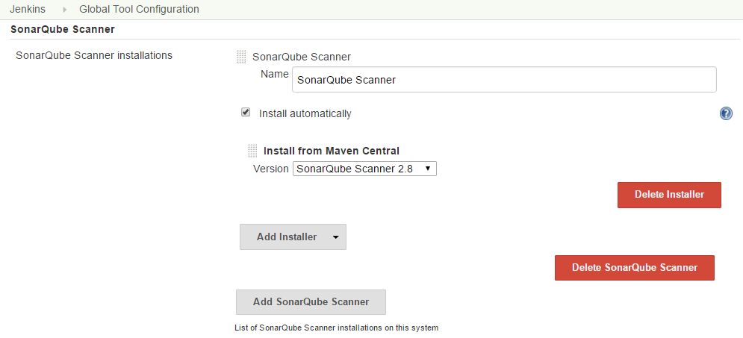The height and width of the screenshot is (338, 743).
Task: Click the Add SonarQube Scanner button
Action: tap(311, 302)
